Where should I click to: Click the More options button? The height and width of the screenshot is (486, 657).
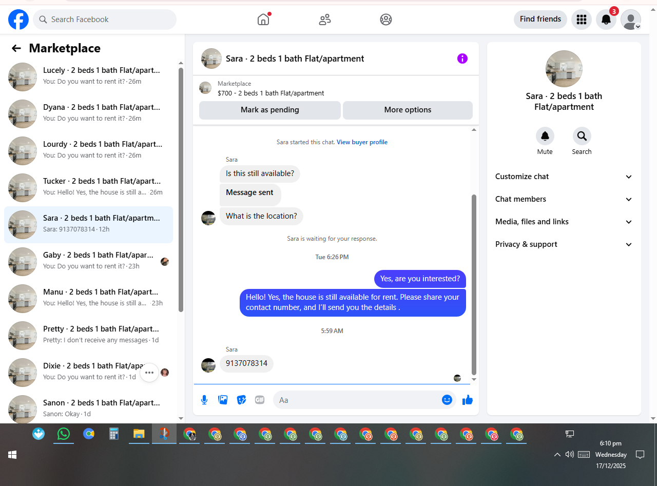(x=408, y=110)
